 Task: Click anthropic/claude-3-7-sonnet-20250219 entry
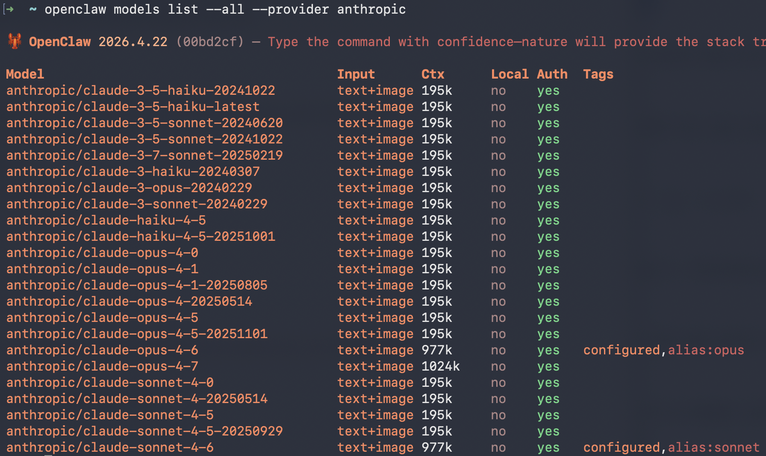[x=144, y=155]
